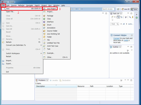Switch to the Declaration tab
This screenshot has height=105, width=141.
(x=65, y=80)
